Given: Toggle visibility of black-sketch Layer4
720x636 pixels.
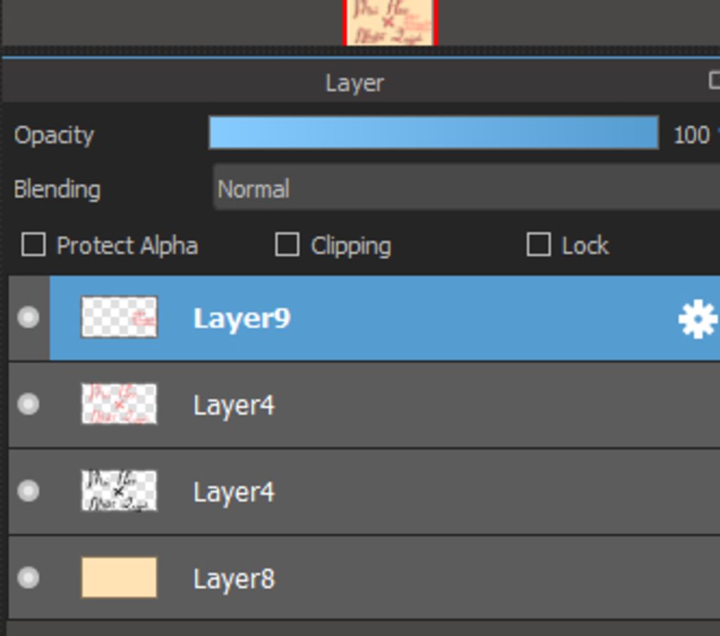Looking at the screenshot, I should coord(28,491).
